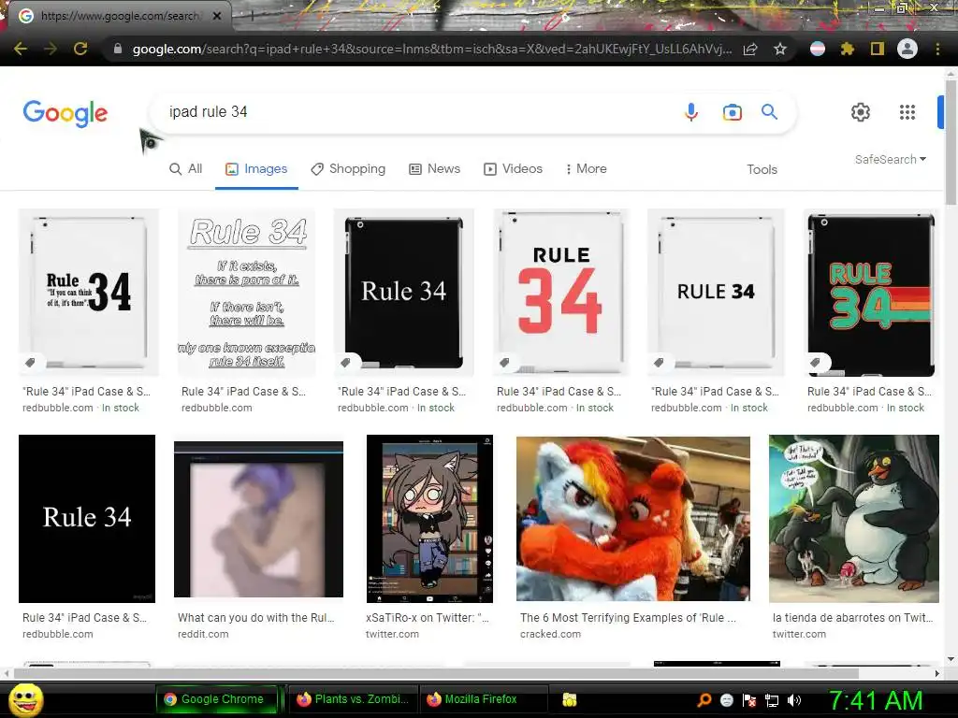Image resolution: width=958 pixels, height=718 pixels.
Task: Bookmark this page with the star icon
Action: pos(780,49)
